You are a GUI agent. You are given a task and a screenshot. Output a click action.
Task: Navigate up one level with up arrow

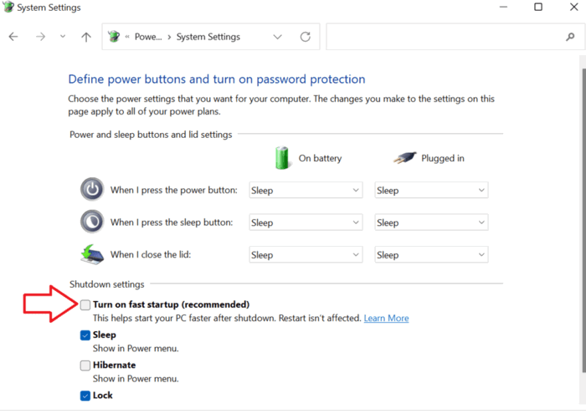[x=86, y=37]
